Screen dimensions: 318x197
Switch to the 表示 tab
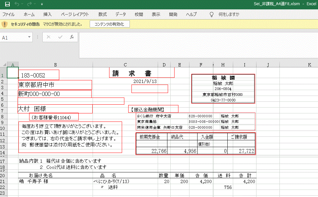click(156, 14)
